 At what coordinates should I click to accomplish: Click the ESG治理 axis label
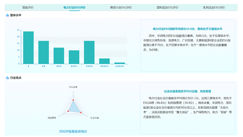point(73,87)
